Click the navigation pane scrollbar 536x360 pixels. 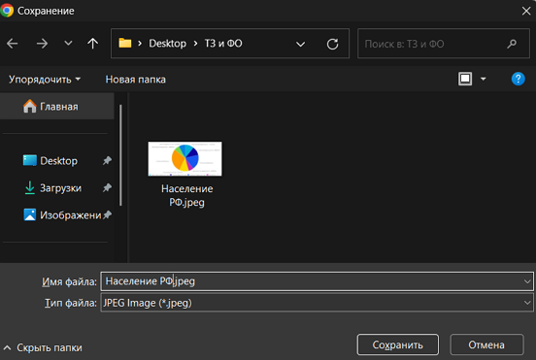120,155
